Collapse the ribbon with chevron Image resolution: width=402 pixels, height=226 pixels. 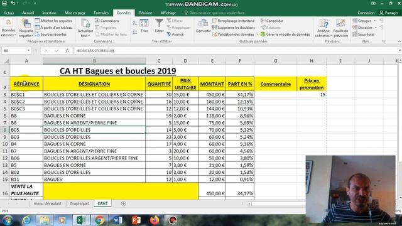tap(399, 41)
